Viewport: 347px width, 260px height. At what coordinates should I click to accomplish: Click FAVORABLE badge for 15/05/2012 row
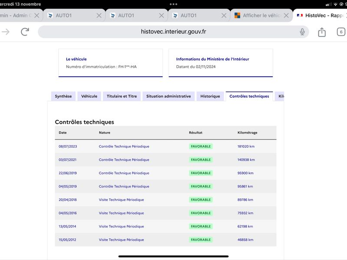(x=201, y=240)
